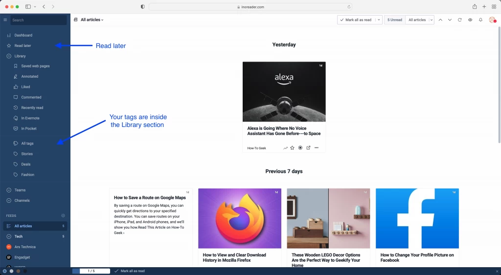Open Recently read list
The height and width of the screenshot is (275, 501).
point(32,108)
